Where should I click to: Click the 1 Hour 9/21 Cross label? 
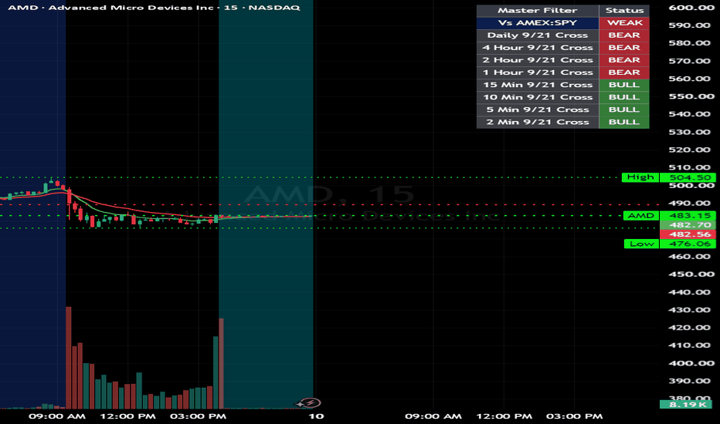point(538,72)
